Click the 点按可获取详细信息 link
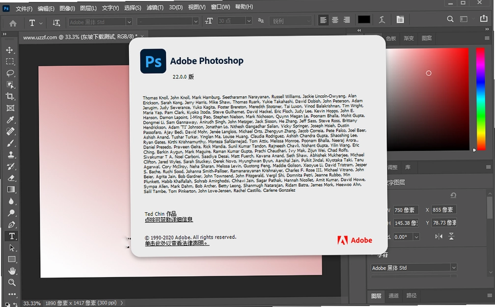Viewport: 495px width, 307px height. click(x=169, y=219)
